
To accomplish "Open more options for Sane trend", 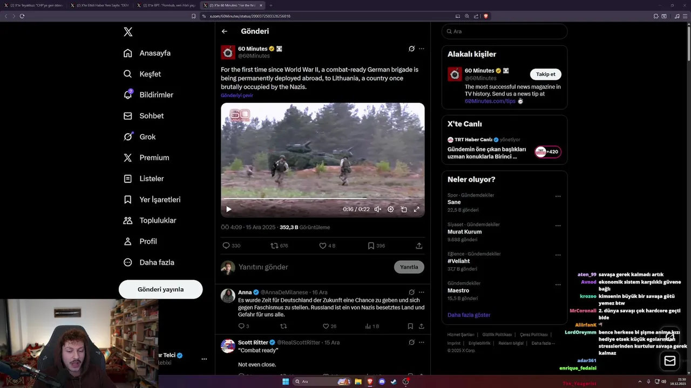I will [x=558, y=196].
